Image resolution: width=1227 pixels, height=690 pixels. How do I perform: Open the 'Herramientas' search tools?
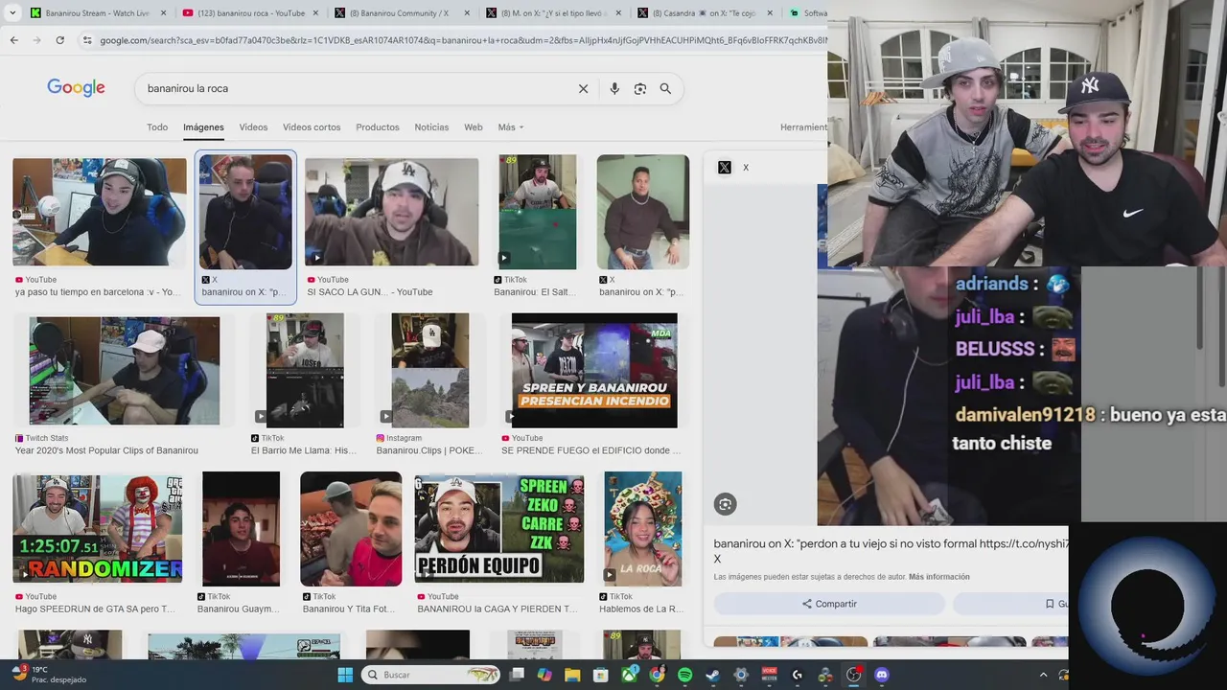pos(803,127)
